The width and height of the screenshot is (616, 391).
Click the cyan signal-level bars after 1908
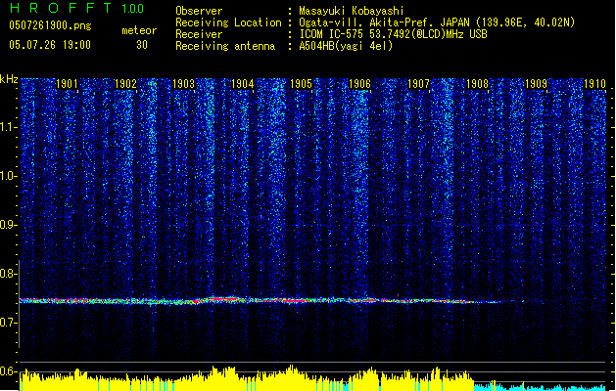pyautogui.click(x=539, y=386)
